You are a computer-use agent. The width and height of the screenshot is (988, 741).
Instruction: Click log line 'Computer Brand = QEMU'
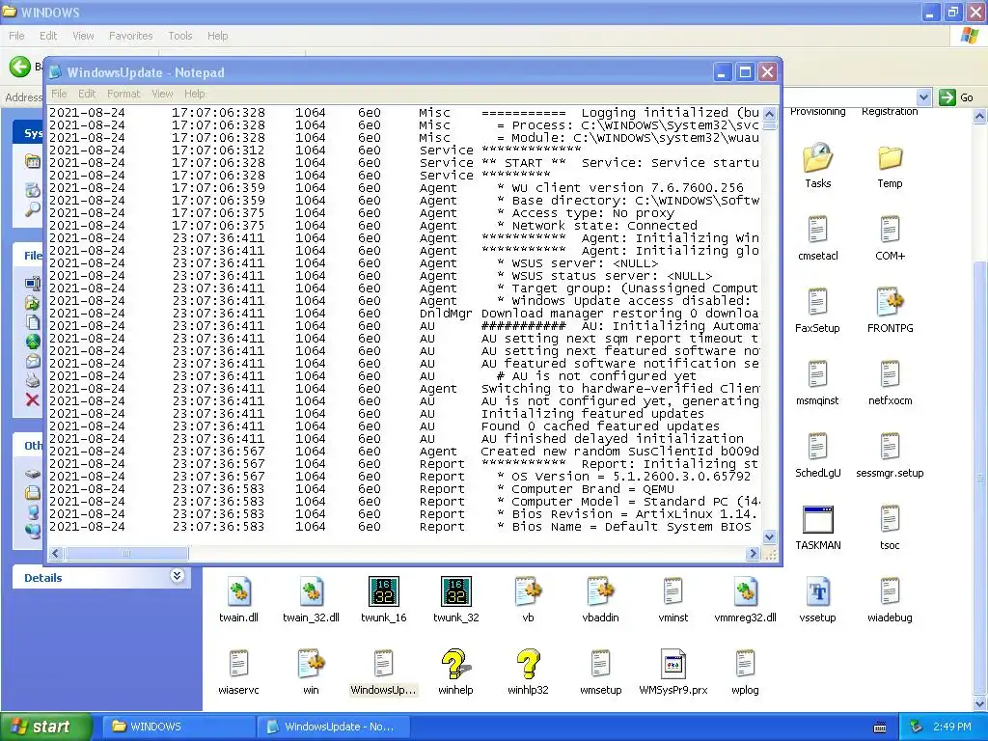click(586, 489)
